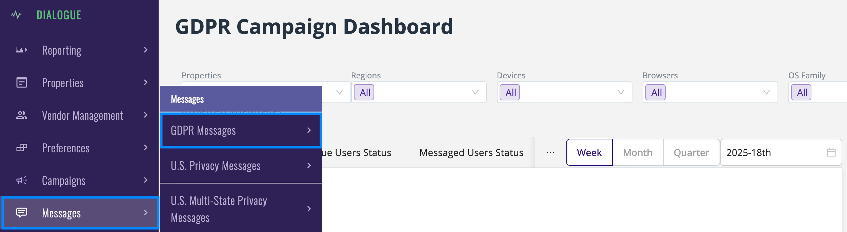The image size is (847, 232).
Task: Click the GDPR Campaign Dashboard heading
Action: click(x=314, y=27)
